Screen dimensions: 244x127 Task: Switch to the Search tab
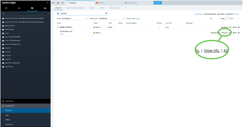click(x=109, y=3)
